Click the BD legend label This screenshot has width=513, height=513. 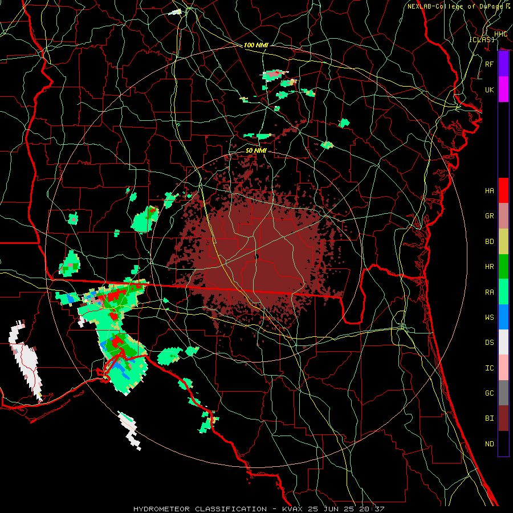490,242
